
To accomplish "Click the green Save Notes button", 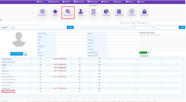I will point(143,53).
